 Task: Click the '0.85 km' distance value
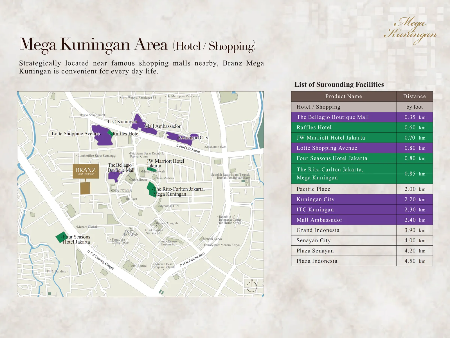[415, 174]
